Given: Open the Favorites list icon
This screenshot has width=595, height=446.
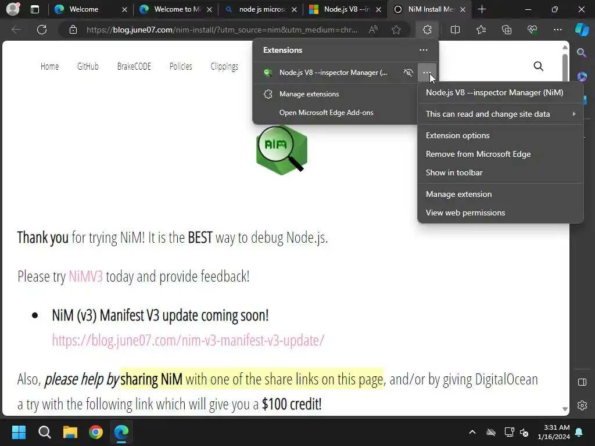Looking at the screenshot, I should (x=481, y=30).
